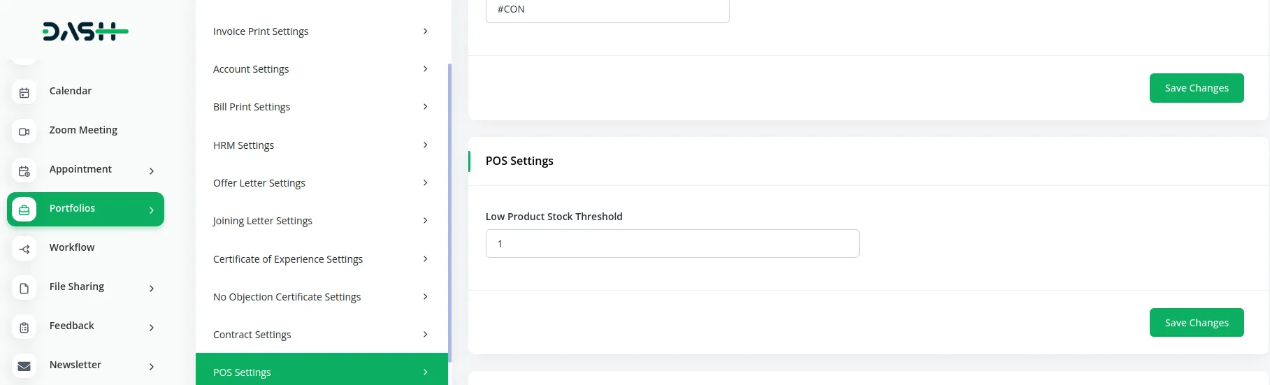Expand the Appointment submenu chevron

coord(152,170)
